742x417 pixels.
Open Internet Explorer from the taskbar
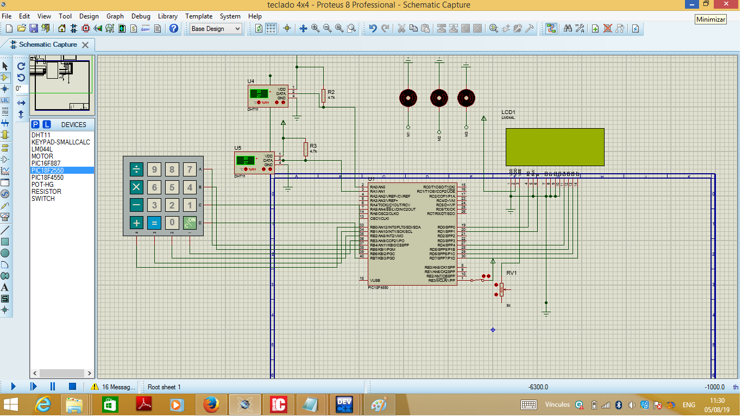click(43, 405)
